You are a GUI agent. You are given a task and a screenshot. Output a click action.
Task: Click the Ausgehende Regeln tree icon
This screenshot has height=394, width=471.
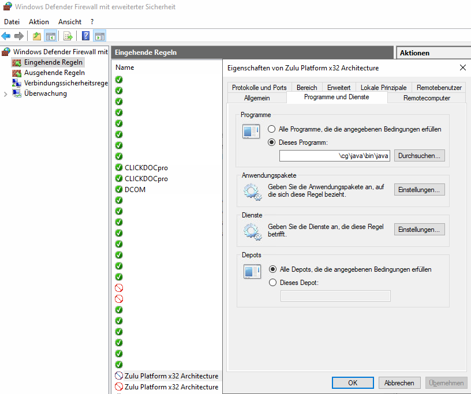pos(17,73)
